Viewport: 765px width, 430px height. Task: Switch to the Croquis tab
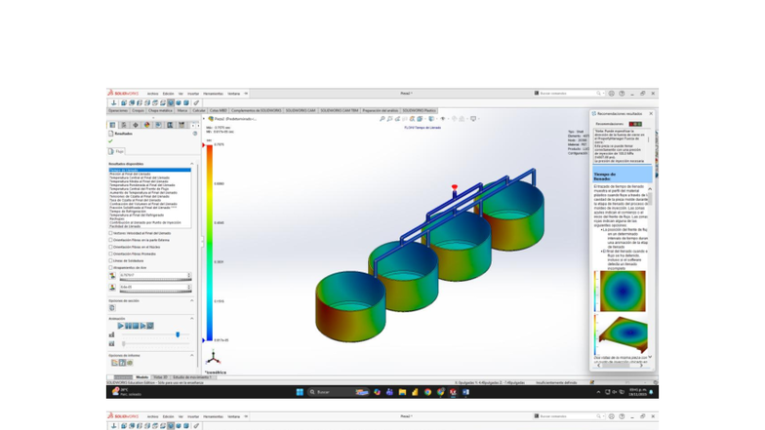tap(139, 111)
